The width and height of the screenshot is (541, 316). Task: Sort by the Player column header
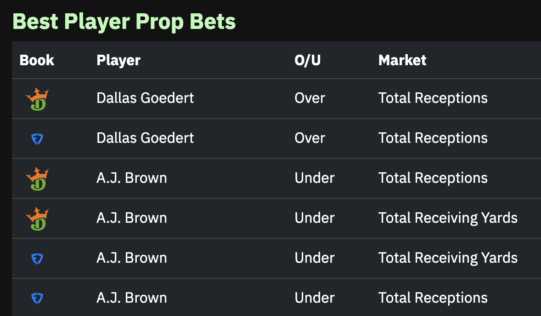tap(118, 61)
